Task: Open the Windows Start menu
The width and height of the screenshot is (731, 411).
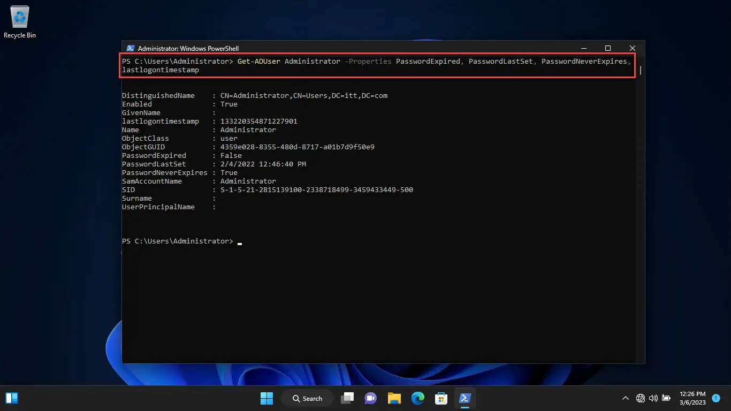Action: 266,398
